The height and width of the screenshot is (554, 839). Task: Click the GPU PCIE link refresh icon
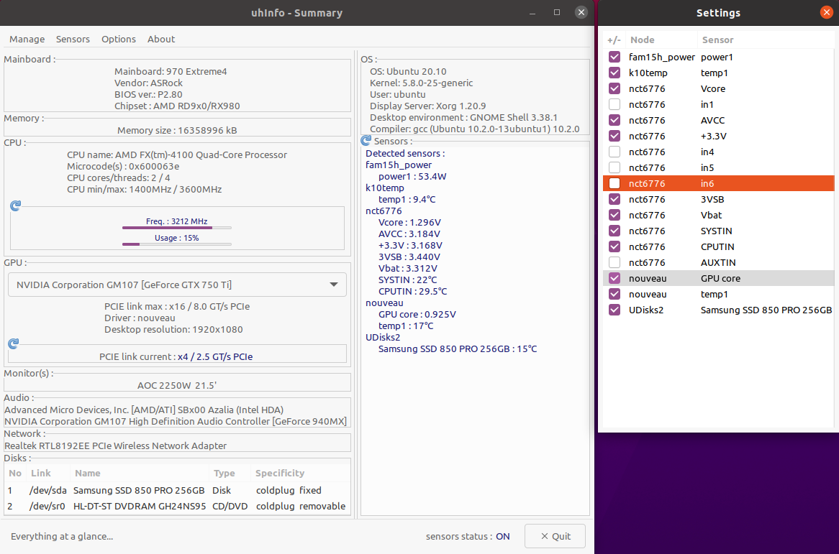pos(14,343)
